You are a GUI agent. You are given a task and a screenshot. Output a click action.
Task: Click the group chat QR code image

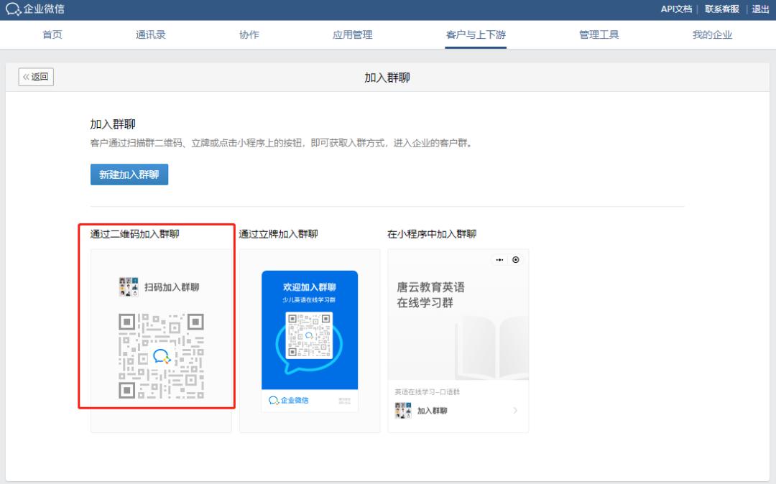point(160,354)
